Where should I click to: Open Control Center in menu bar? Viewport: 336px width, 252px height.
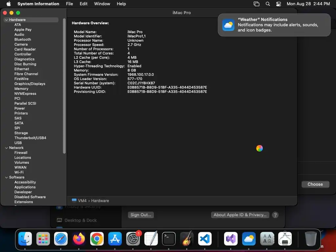(x=278, y=4)
